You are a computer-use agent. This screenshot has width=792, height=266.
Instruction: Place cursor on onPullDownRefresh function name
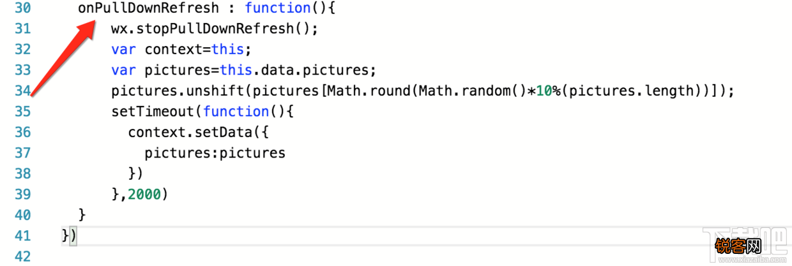pos(148,8)
